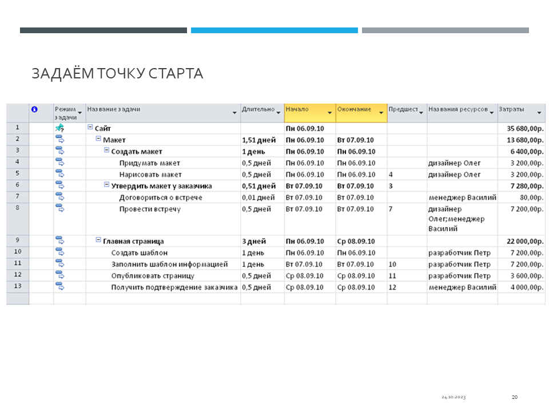Image resolution: width=549 pixels, height=412 pixels.
Task: Click task mode icon for Опубликовать страницу
Action: pyautogui.click(x=60, y=275)
